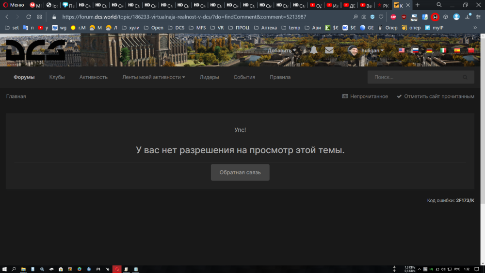Open the Аптека bookmarks folder
485x273 pixels.
(x=265, y=28)
